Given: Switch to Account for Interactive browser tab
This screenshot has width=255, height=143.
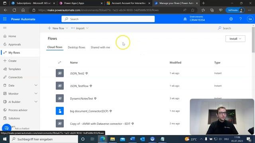Looking at the screenshot, I should click(128, 3).
